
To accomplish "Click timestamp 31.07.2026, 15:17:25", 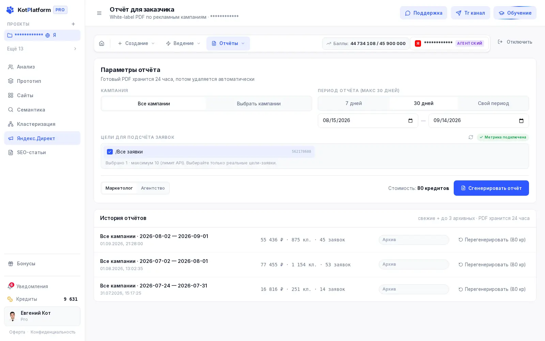I will pyautogui.click(x=121, y=293).
